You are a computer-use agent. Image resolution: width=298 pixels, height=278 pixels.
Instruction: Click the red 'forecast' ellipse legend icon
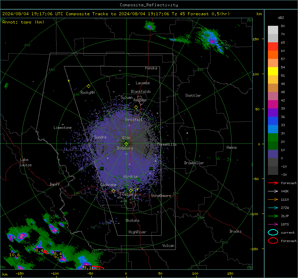pyautogui.click(x=273, y=241)
